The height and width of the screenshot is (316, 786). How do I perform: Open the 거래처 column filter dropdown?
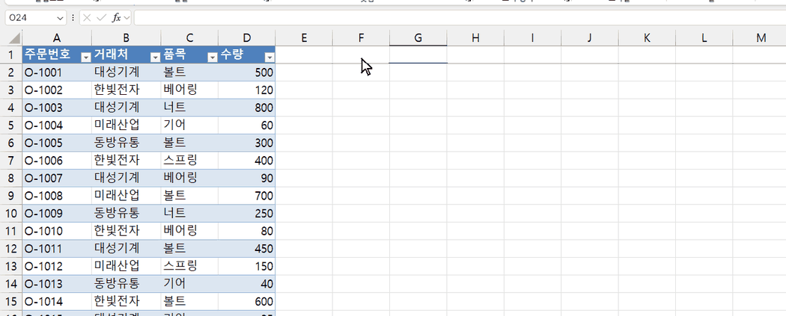[155, 58]
